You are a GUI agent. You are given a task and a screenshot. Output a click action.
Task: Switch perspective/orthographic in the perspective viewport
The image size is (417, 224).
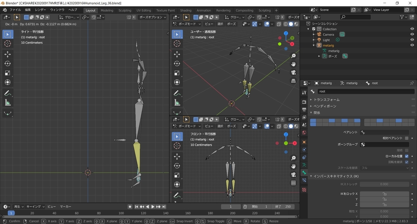[x=294, y=81]
